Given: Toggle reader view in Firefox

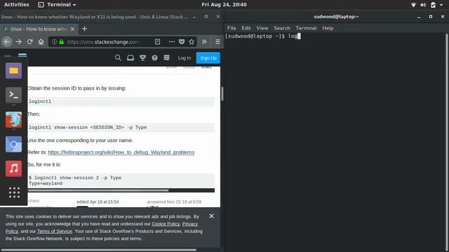Looking at the screenshot, I should [x=157, y=42].
